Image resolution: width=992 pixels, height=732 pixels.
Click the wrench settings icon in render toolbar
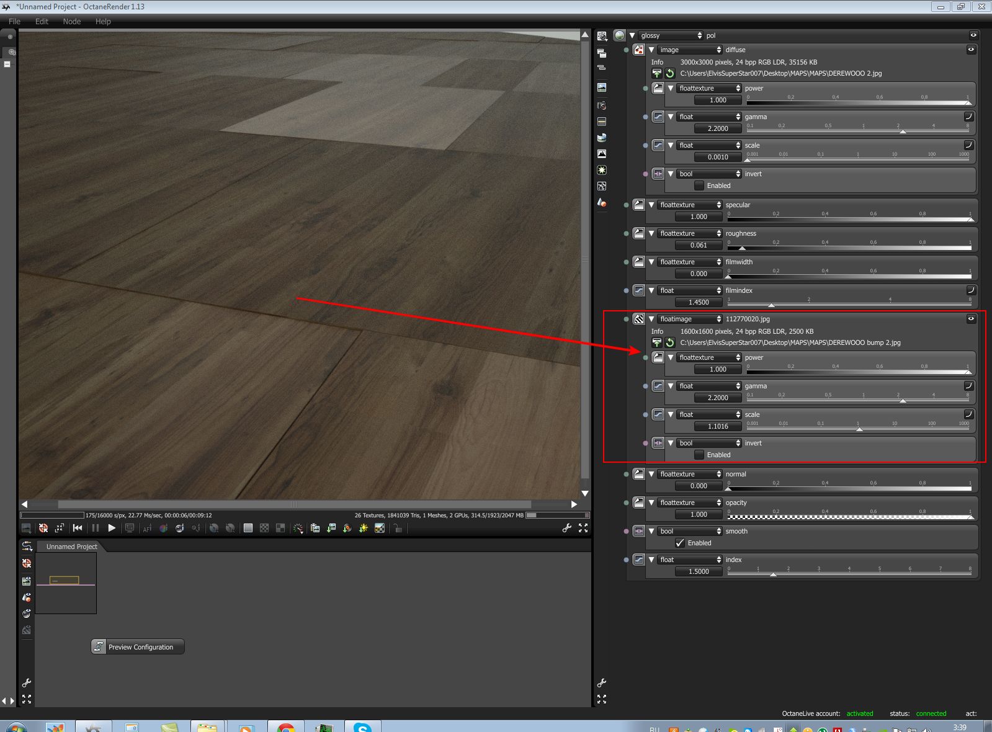coord(566,528)
